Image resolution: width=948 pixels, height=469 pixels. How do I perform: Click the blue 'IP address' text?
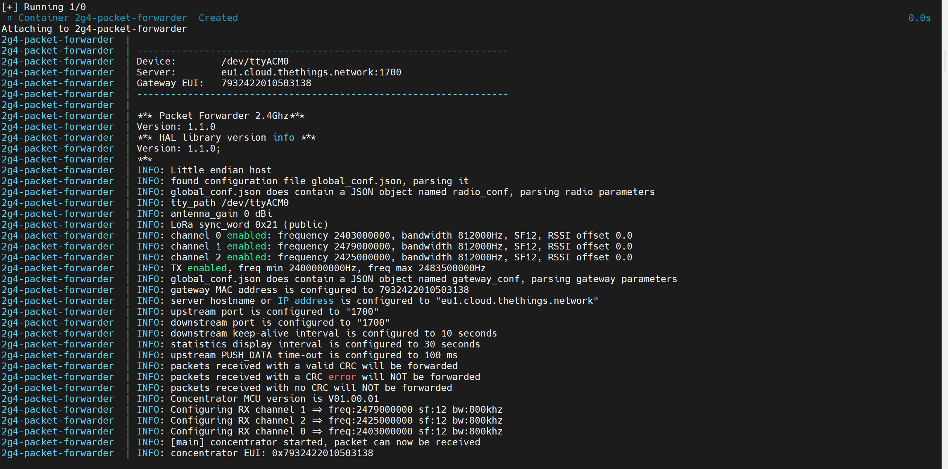pos(305,301)
